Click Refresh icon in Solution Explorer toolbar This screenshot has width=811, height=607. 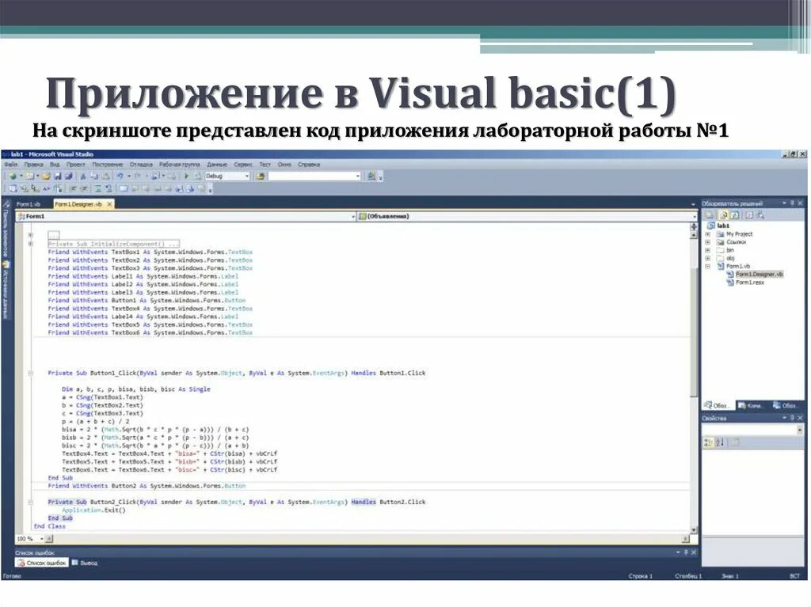pyautogui.click(x=736, y=215)
